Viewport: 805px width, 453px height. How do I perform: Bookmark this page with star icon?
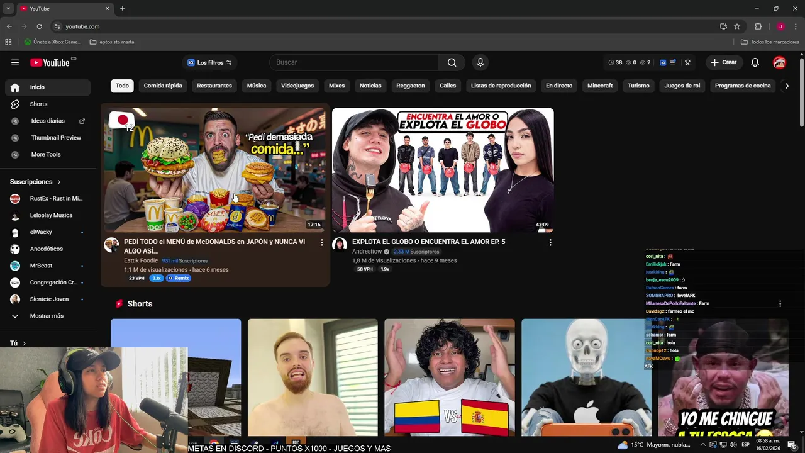click(737, 26)
